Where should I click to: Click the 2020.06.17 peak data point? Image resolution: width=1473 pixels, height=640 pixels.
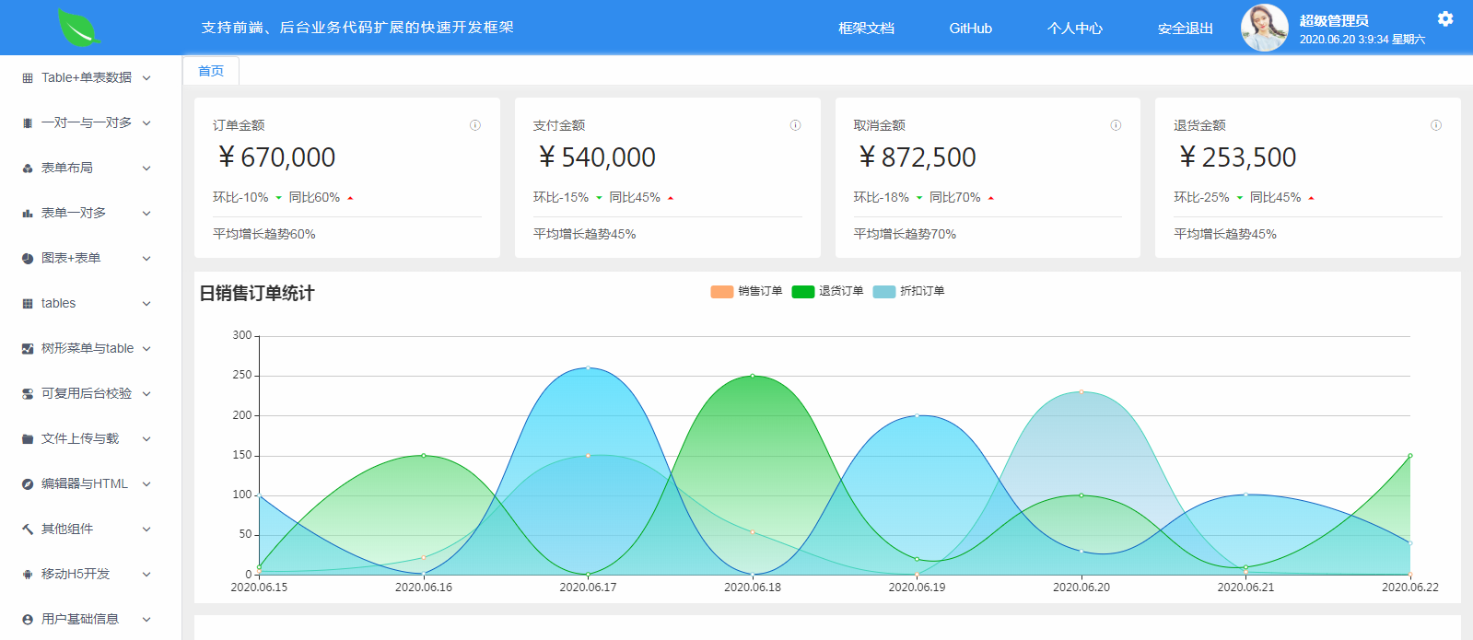(x=588, y=368)
